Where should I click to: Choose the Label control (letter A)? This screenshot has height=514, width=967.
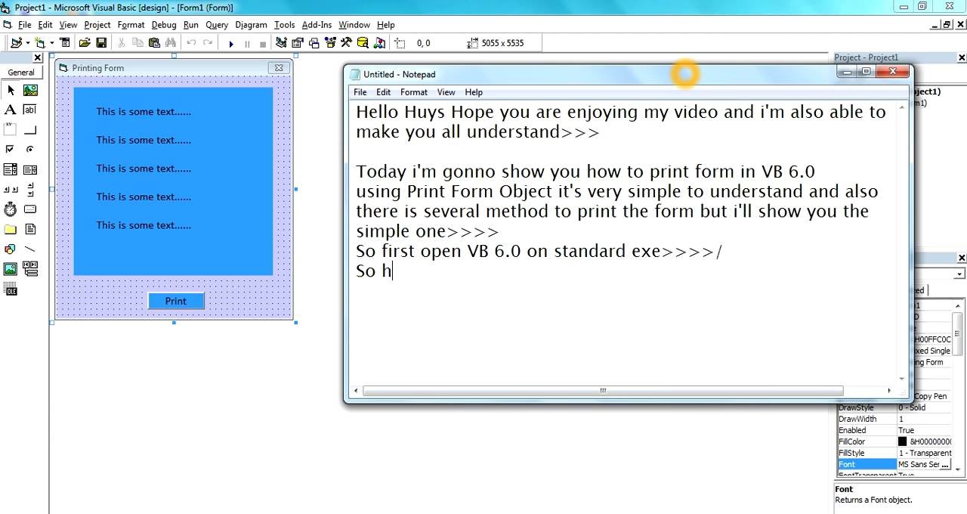[11, 110]
